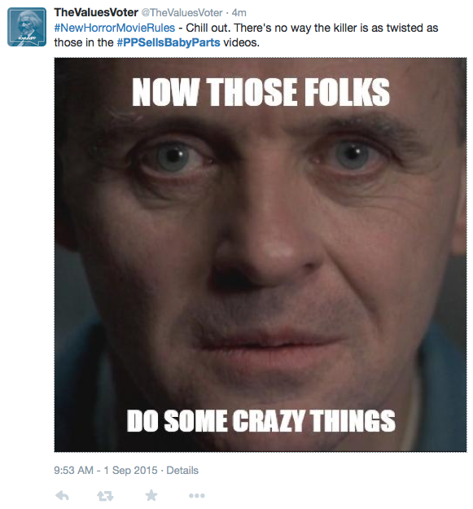Reply to the tweet using the arrow icon
The width and height of the screenshot is (473, 509).
click(62, 495)
